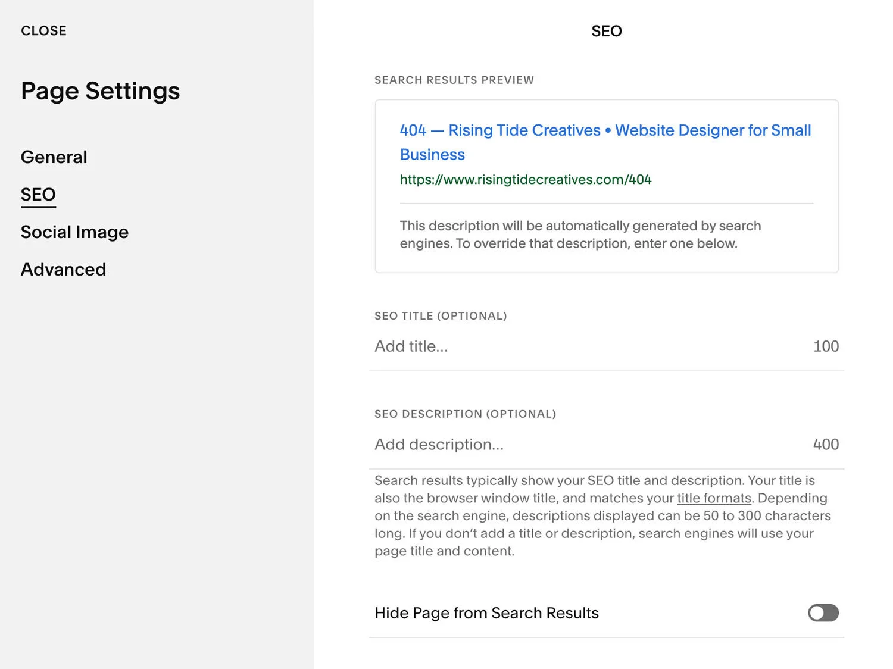Go to the Advanced settings tab
Screen dimensions: 893x669
tap(63, 270)
